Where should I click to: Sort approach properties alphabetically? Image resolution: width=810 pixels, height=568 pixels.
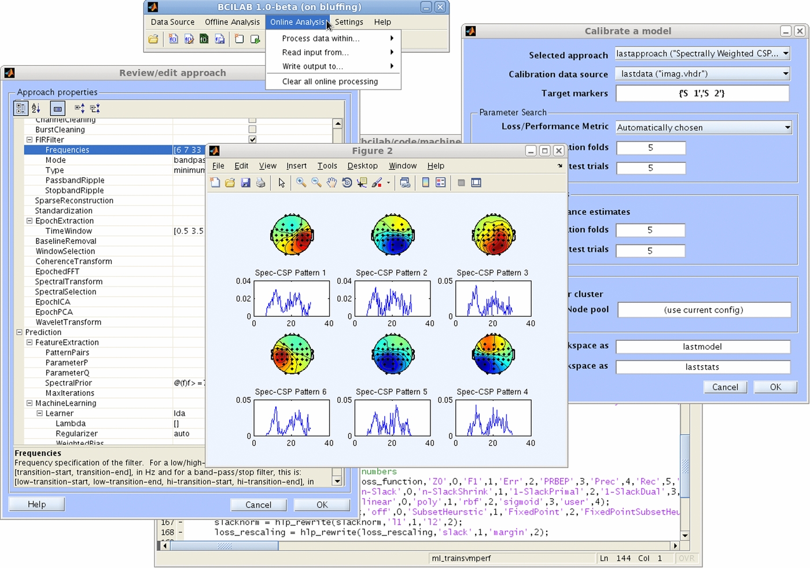pyautogui.click(x=35, y=108)
